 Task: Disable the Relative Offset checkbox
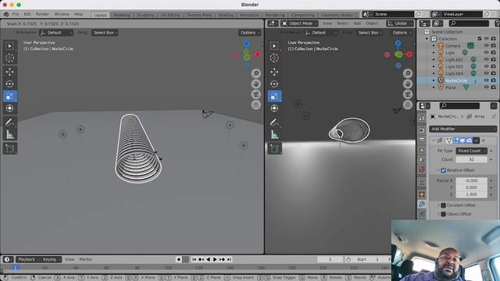pyautogui.click(x=443, y=170)
